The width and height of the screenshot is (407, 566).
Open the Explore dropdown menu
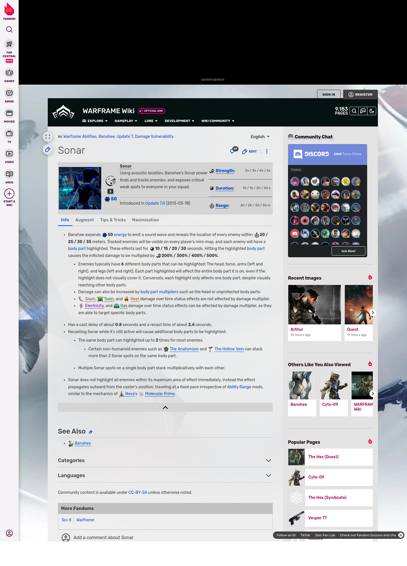(95, 121)
